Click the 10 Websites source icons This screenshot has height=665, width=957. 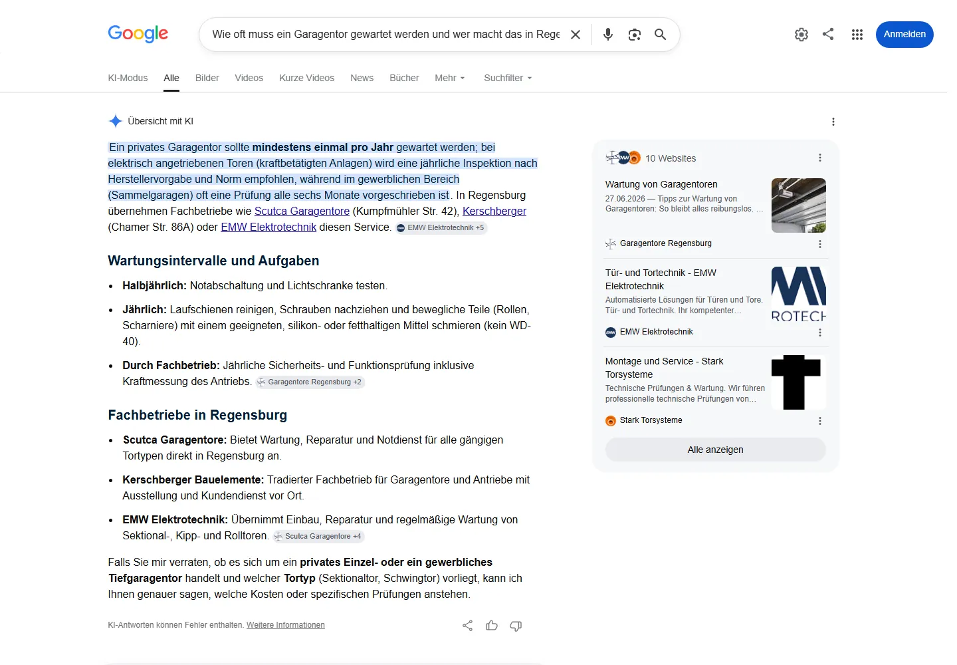623,158
